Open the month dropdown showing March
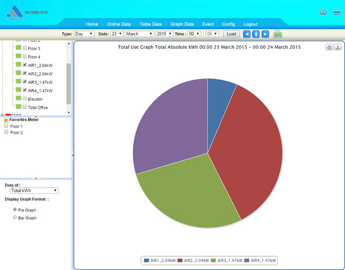 [x=139, y=34]
